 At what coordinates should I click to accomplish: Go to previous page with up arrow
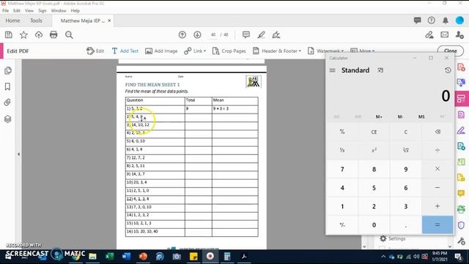[182, 34]
